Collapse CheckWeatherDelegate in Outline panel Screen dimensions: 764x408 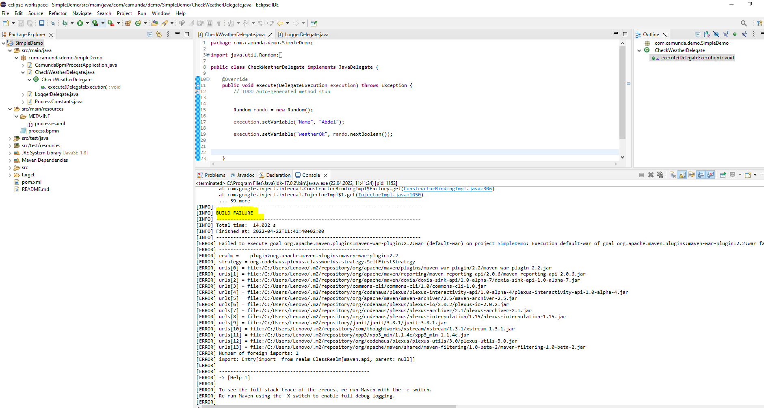tap(639, 50)
